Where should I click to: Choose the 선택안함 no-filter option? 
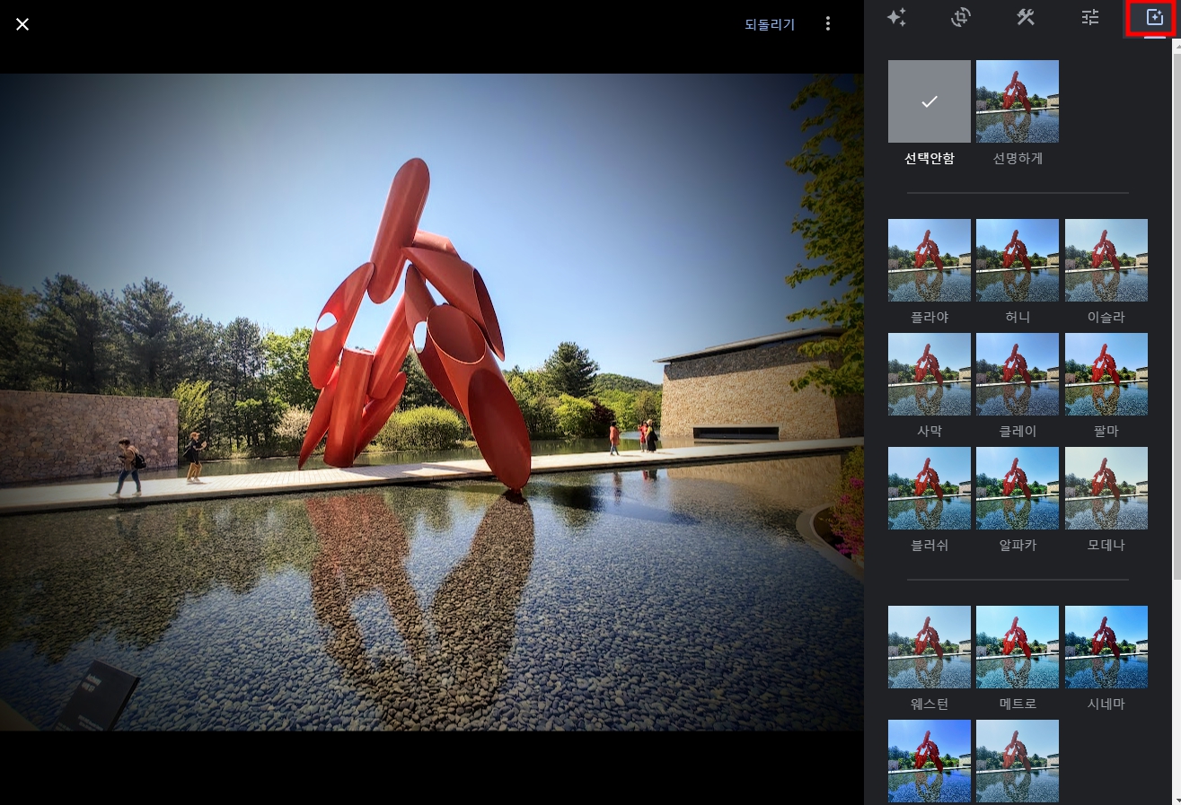coord(930,101)
